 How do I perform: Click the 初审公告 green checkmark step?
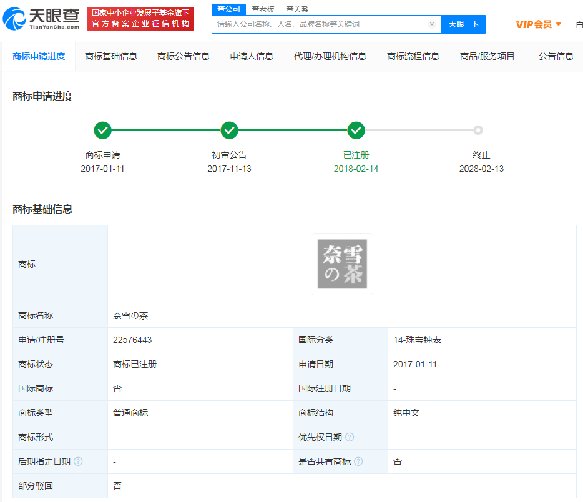230,130
